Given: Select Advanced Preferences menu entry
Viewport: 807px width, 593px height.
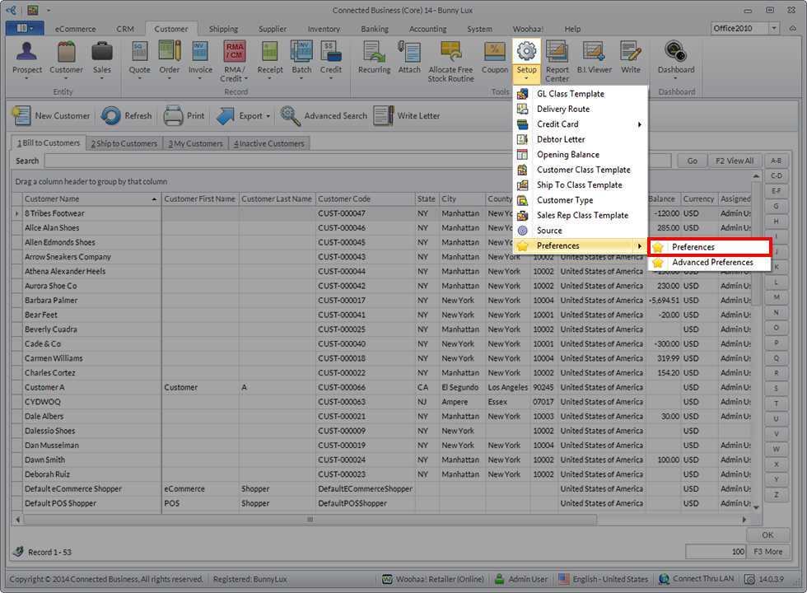Looking at the screenshot, I should 711,263.
